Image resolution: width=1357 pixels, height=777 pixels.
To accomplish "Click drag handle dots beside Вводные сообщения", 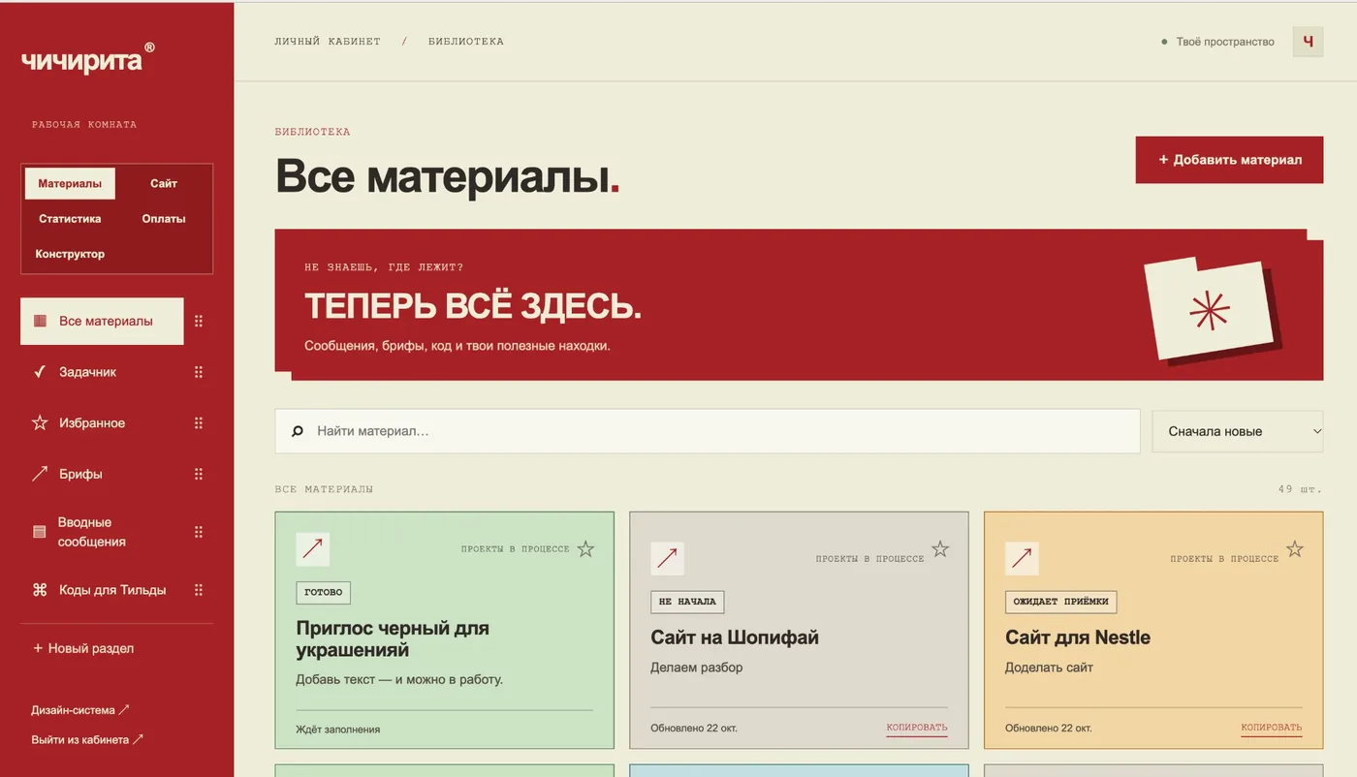I will tap(199, 532).
